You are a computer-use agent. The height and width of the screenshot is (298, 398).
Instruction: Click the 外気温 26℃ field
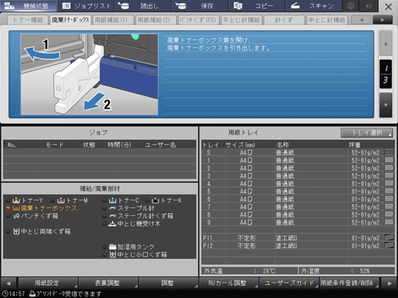tap(249, 271)
